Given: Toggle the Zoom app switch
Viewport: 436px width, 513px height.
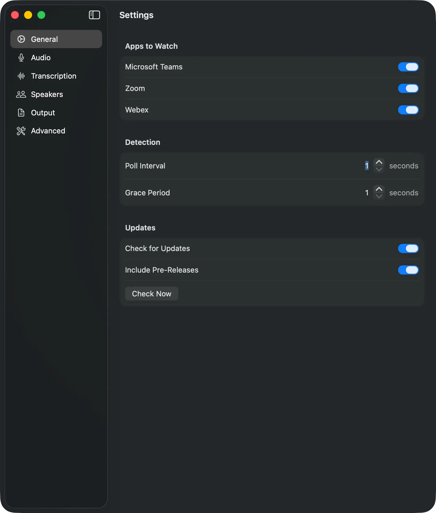Looking at the screenshot, I should point(408,88).
